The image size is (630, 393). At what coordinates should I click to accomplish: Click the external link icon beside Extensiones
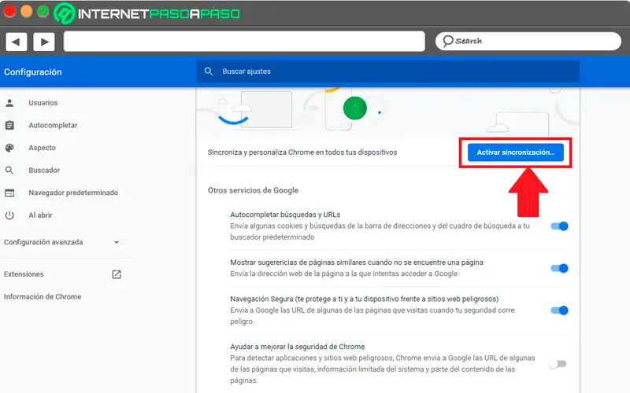point(117,274)
